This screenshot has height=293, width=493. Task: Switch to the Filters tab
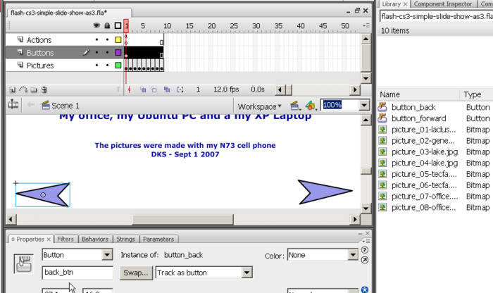tap(65, 239)
